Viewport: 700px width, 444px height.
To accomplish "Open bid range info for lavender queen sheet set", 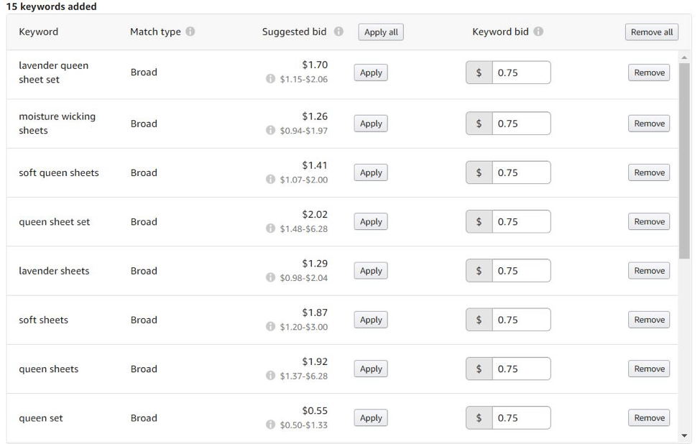I will [270, 79].
